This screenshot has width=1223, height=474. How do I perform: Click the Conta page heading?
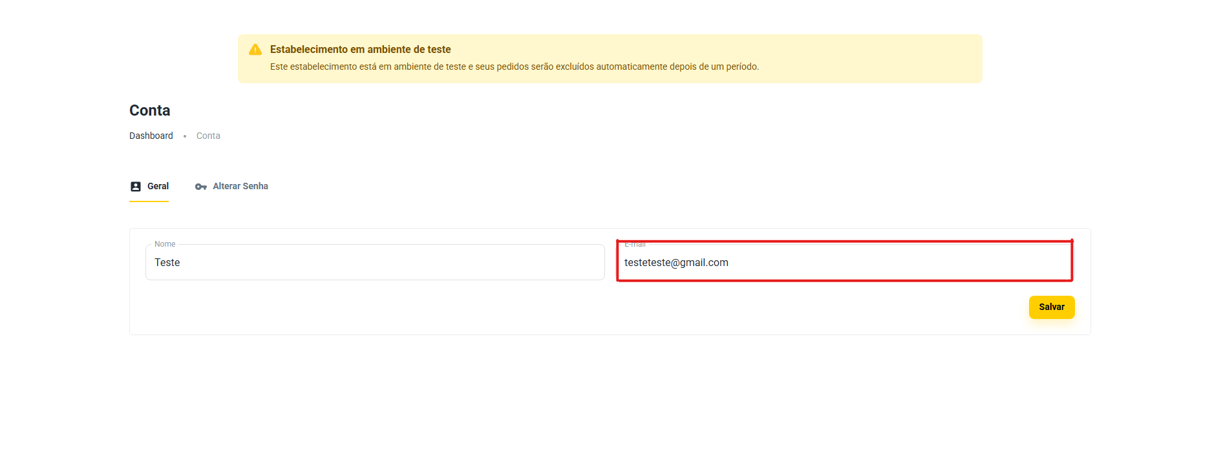click(150, 110)
